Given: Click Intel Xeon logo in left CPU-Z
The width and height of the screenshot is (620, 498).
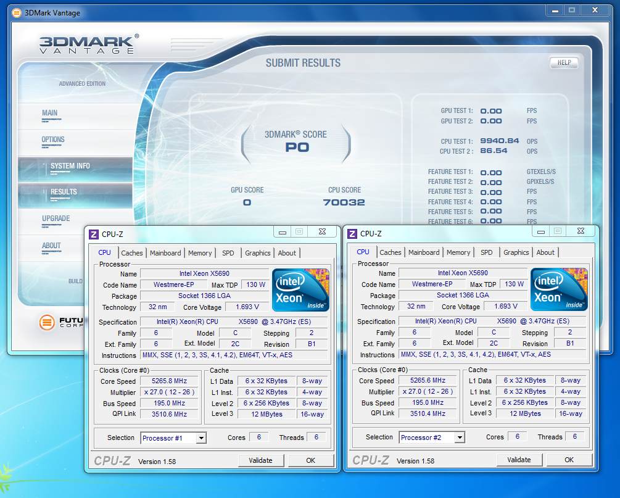Looking at the screenshot, I should (301, 290).
